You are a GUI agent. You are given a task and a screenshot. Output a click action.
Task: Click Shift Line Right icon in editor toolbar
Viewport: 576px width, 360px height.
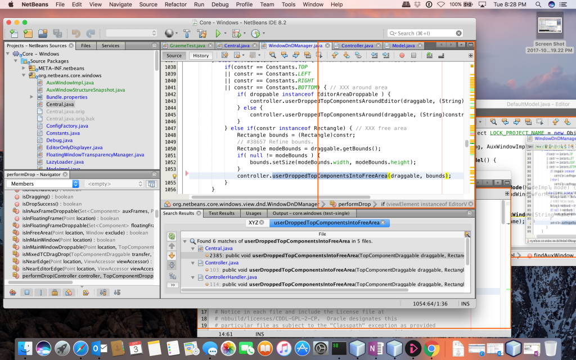click(386, 56)
